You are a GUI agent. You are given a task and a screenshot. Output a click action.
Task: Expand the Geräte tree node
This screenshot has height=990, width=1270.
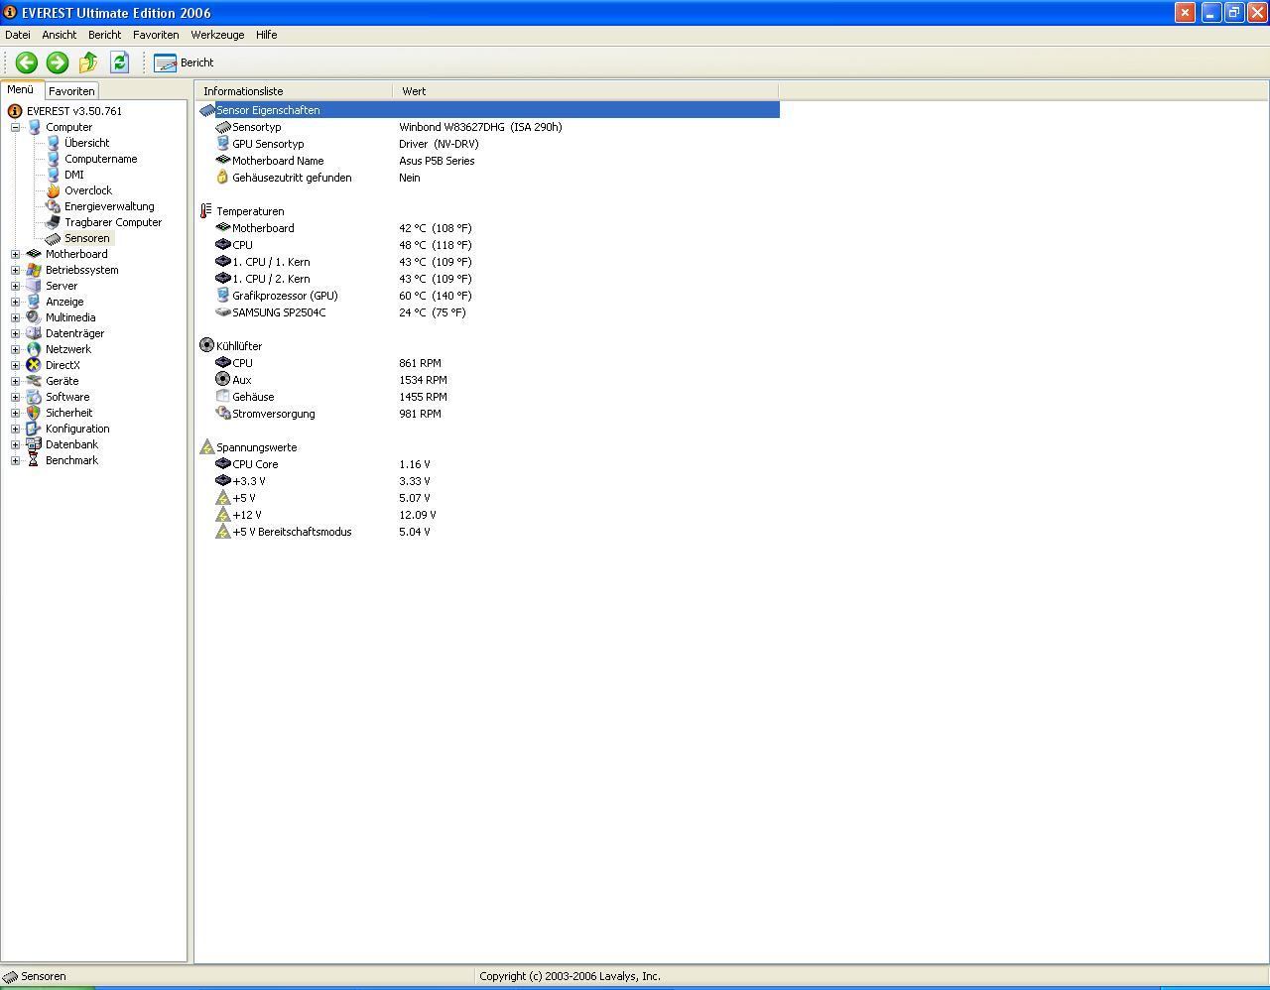coord(15,381)
